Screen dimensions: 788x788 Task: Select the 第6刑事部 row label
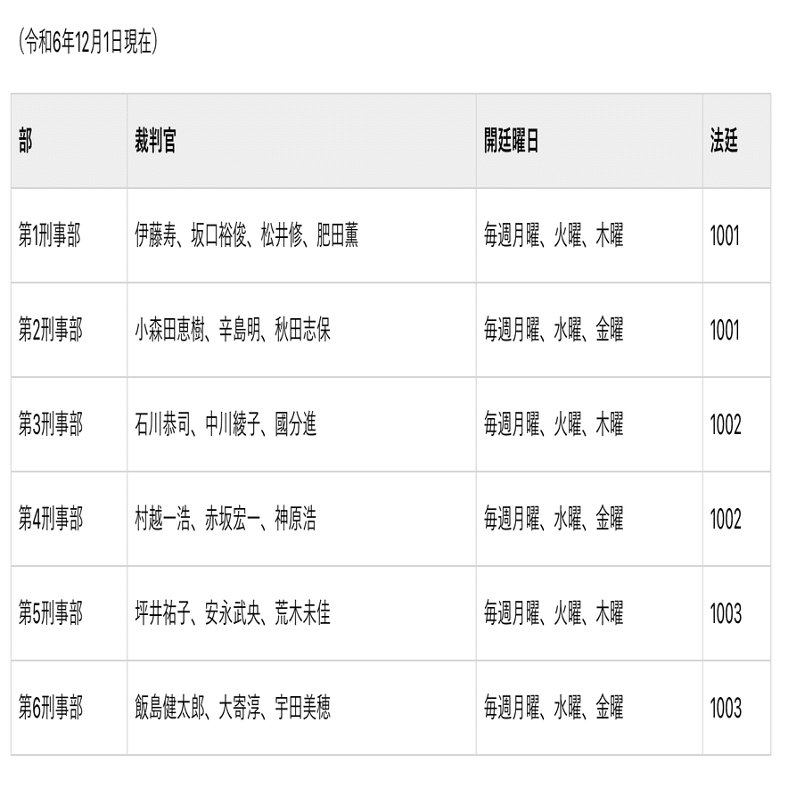(x=51, y=709)
